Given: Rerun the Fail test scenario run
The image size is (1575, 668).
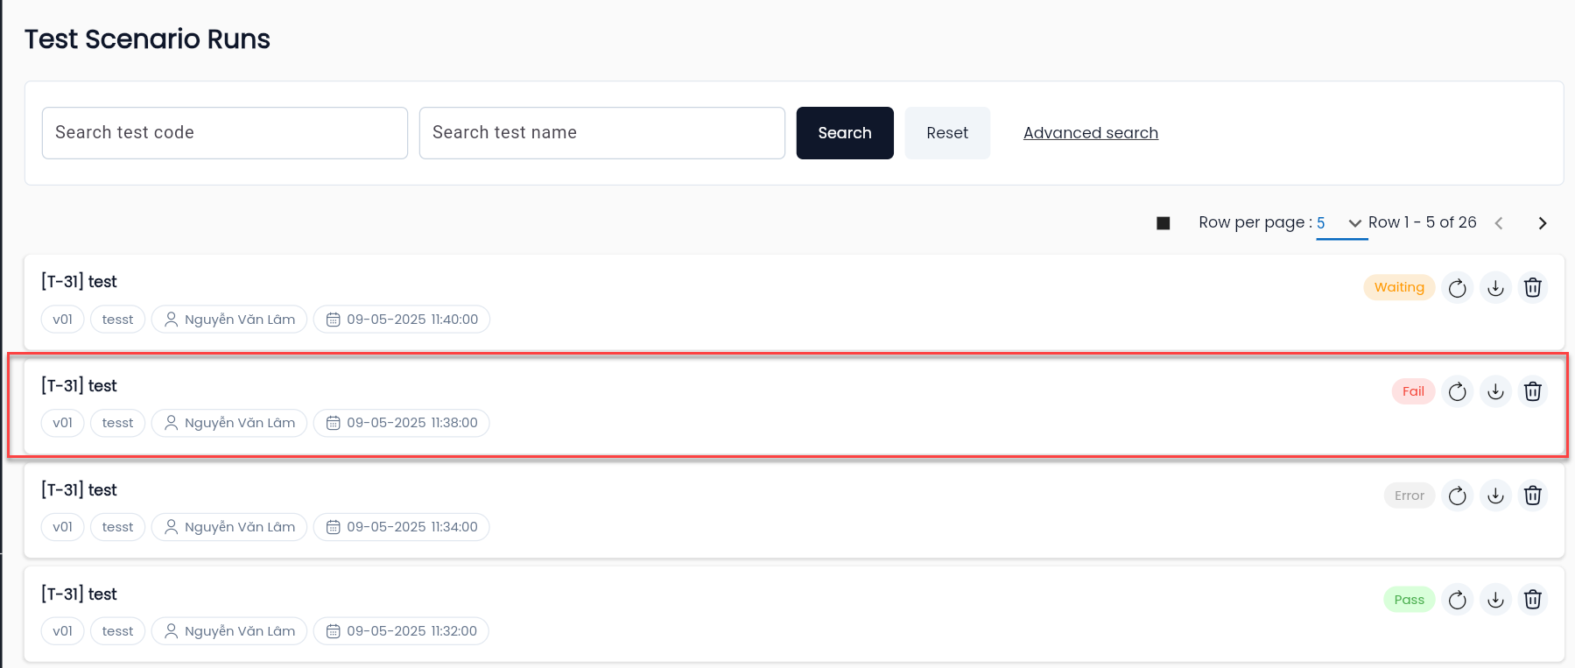Looking at the screenshot, I should point(1458,391).
